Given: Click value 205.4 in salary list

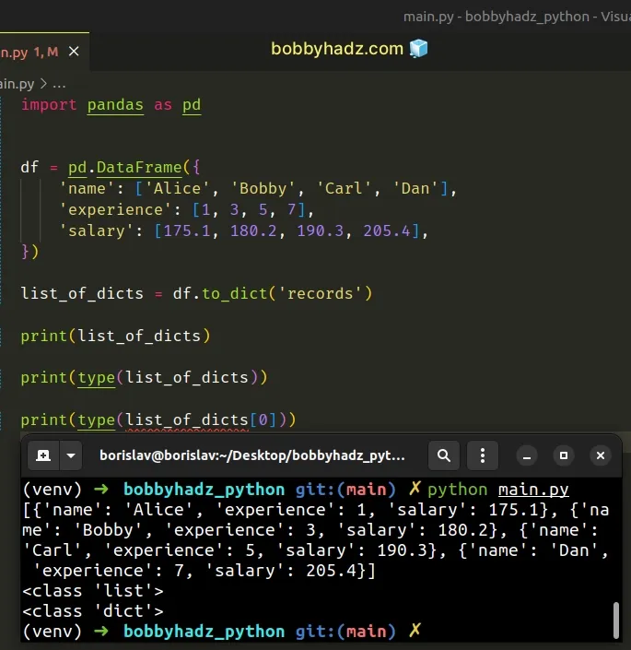Looking at the screenshot, I should pos(386,230).
